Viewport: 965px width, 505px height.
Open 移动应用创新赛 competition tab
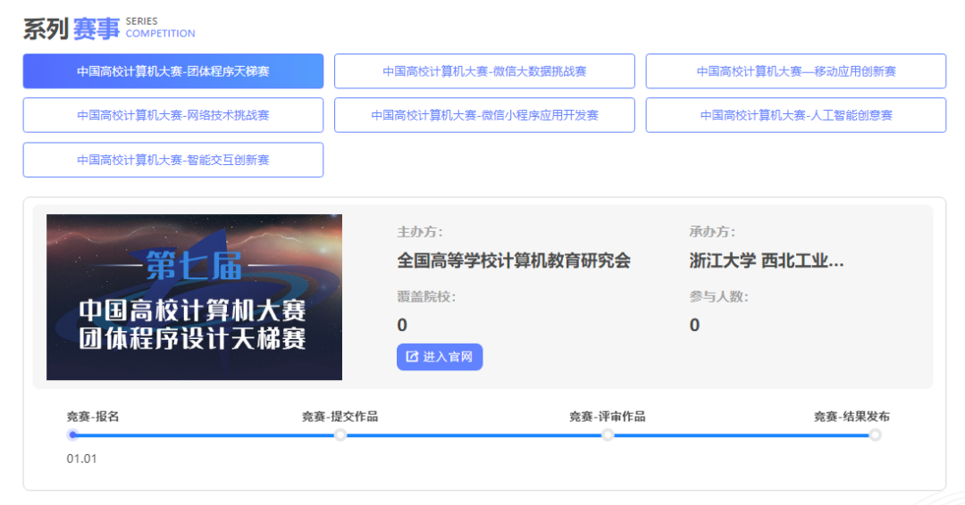click(796, 71)
